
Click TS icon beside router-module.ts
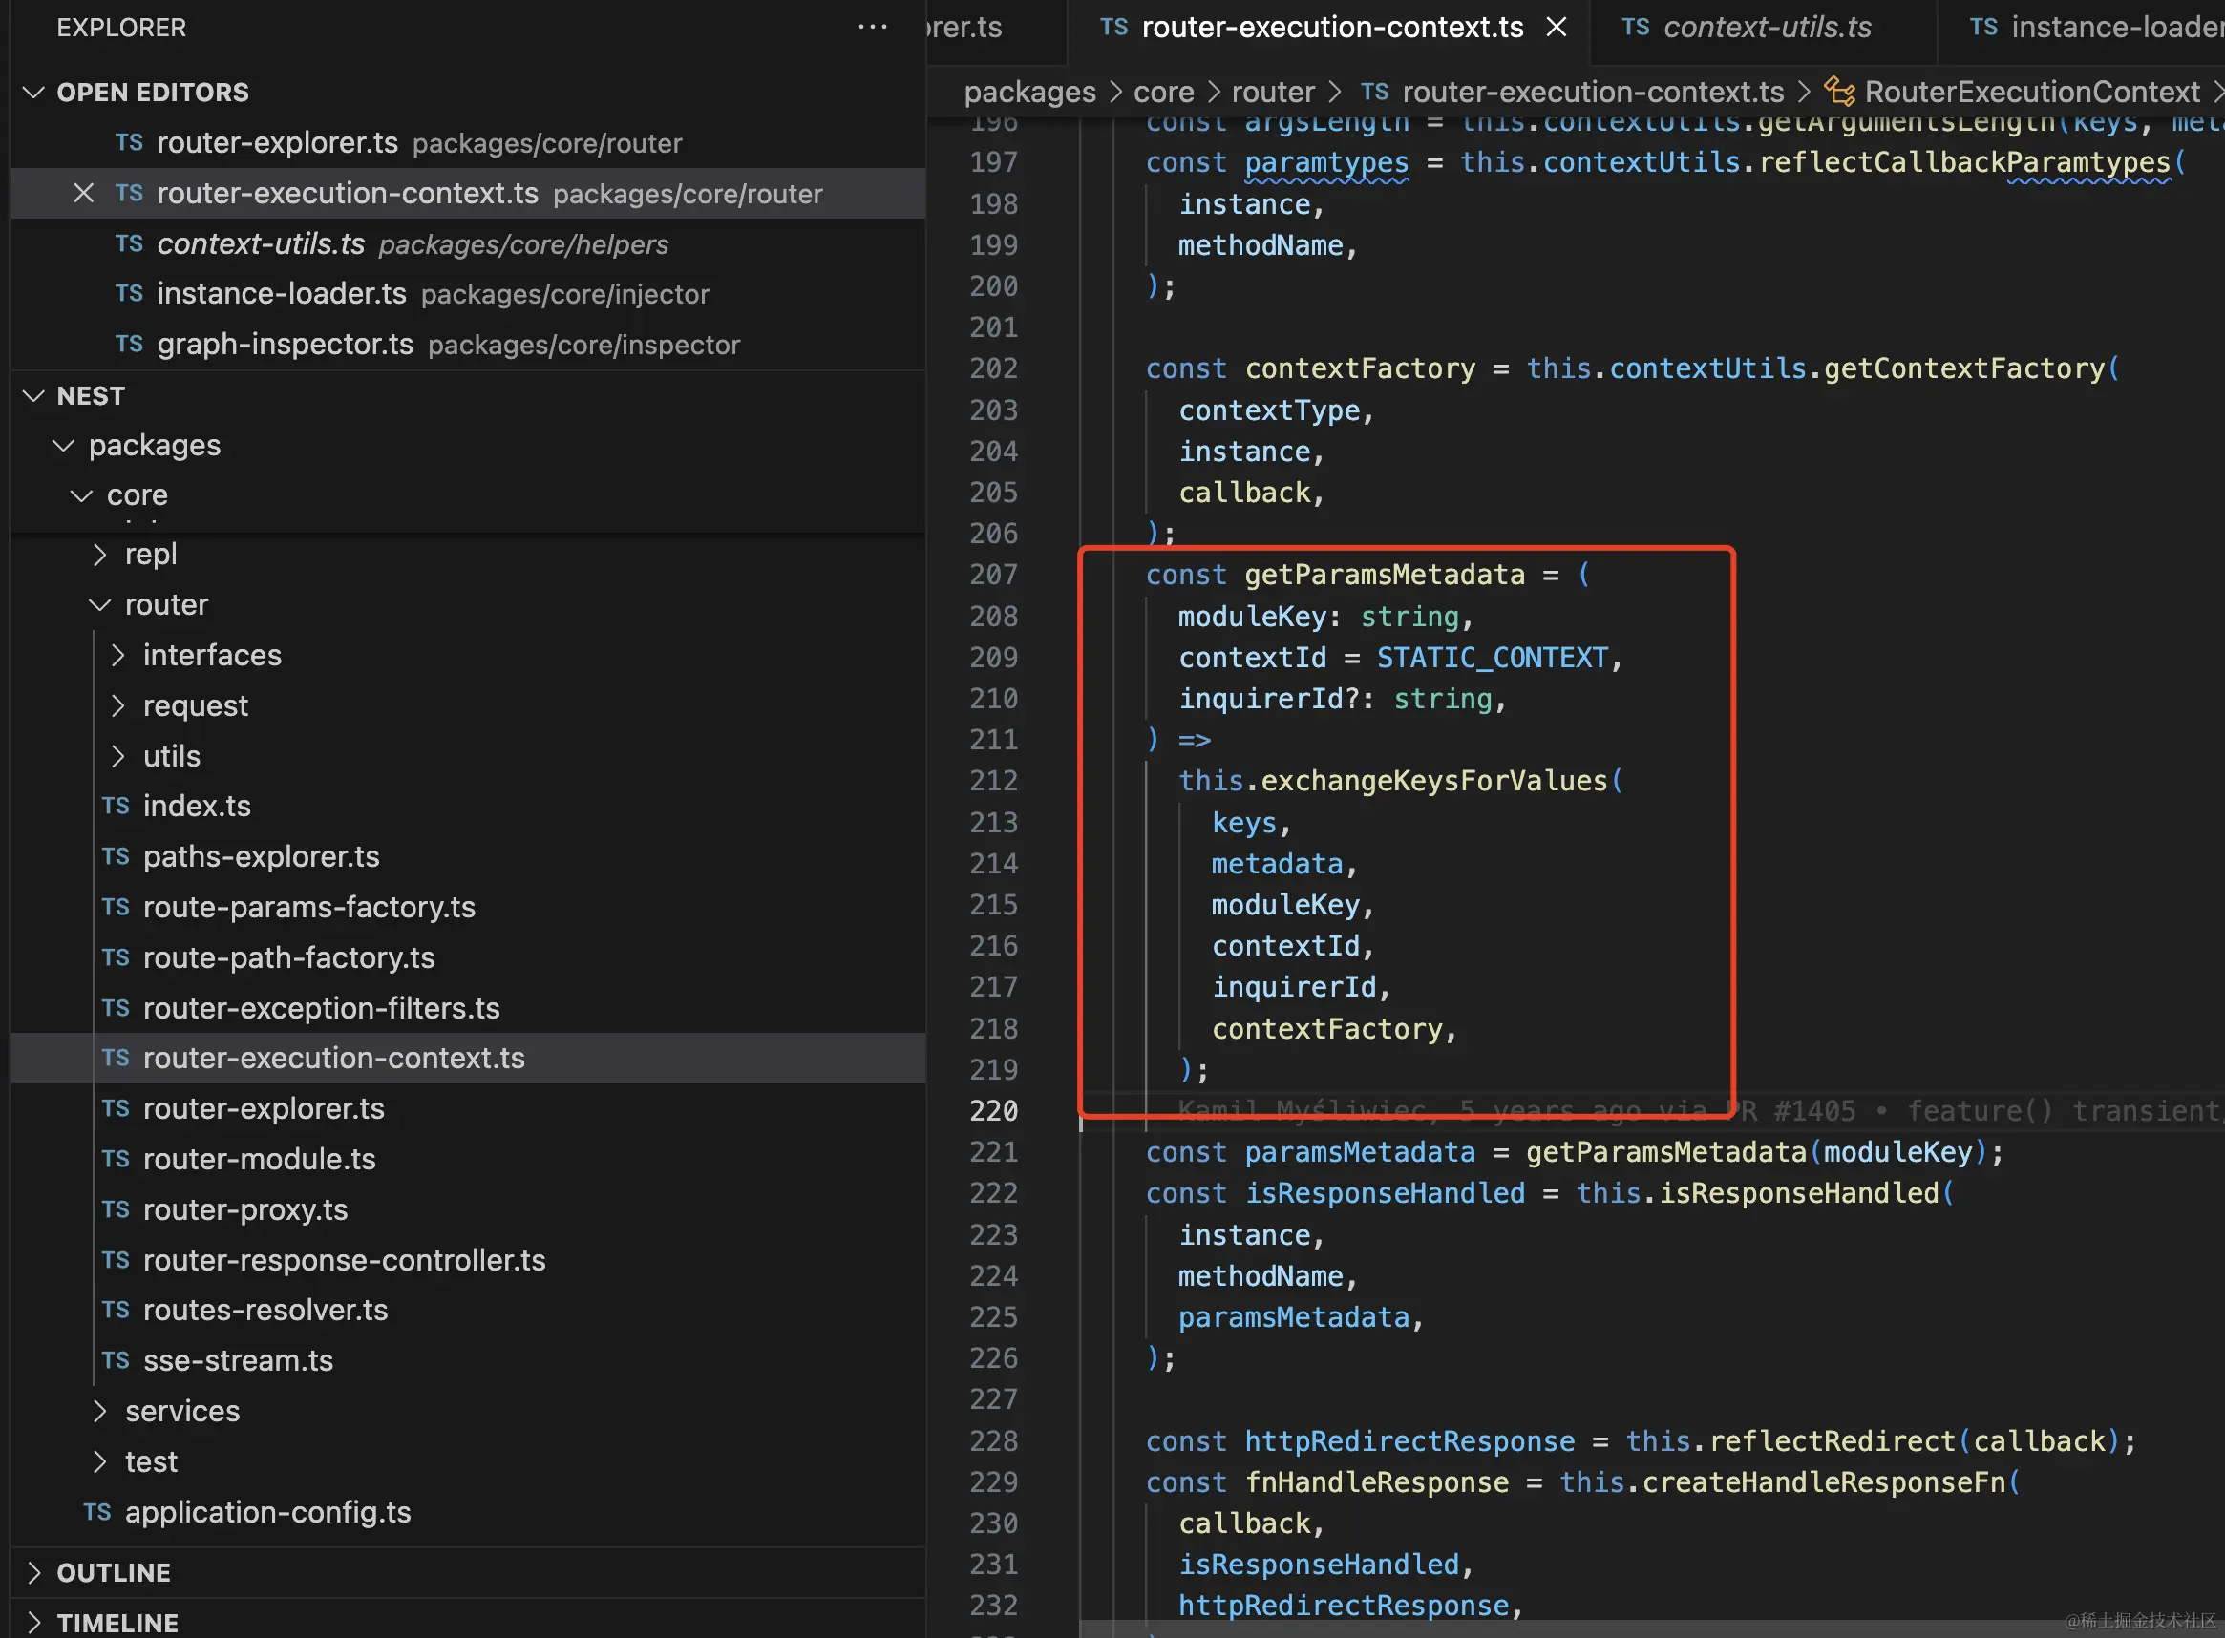coord(115,1159)
